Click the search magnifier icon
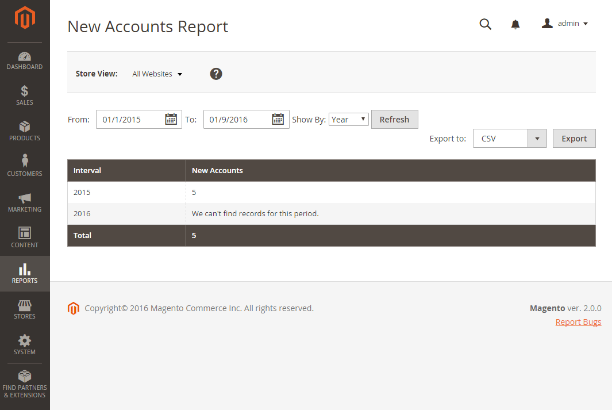Image resolution: width=612 pixels, height=410 pixels. point(485,24)
